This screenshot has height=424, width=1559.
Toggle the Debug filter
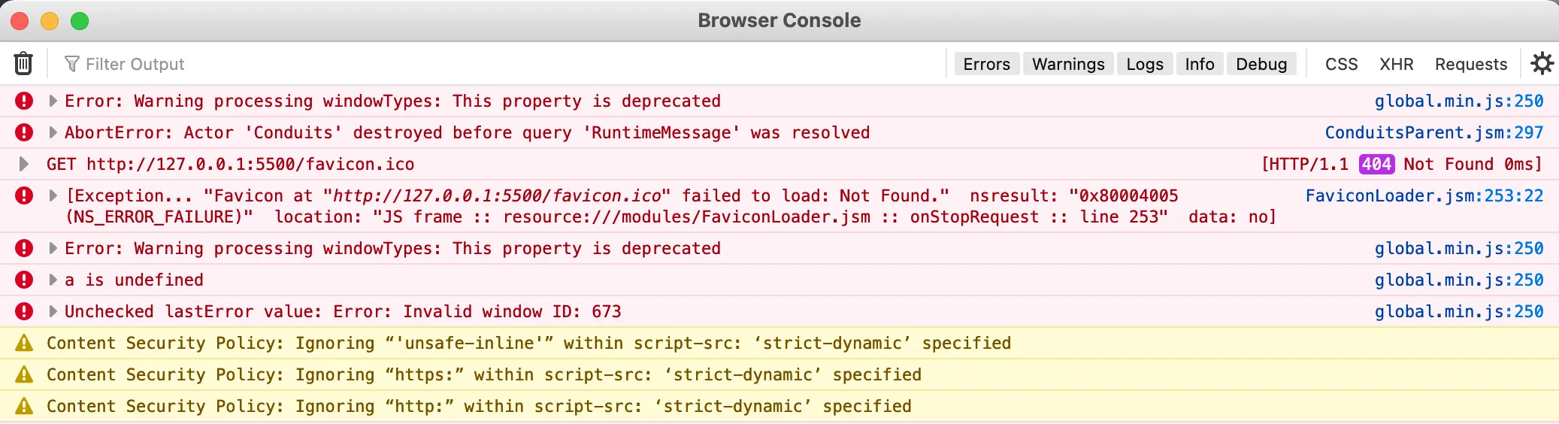pos(1261,64)
